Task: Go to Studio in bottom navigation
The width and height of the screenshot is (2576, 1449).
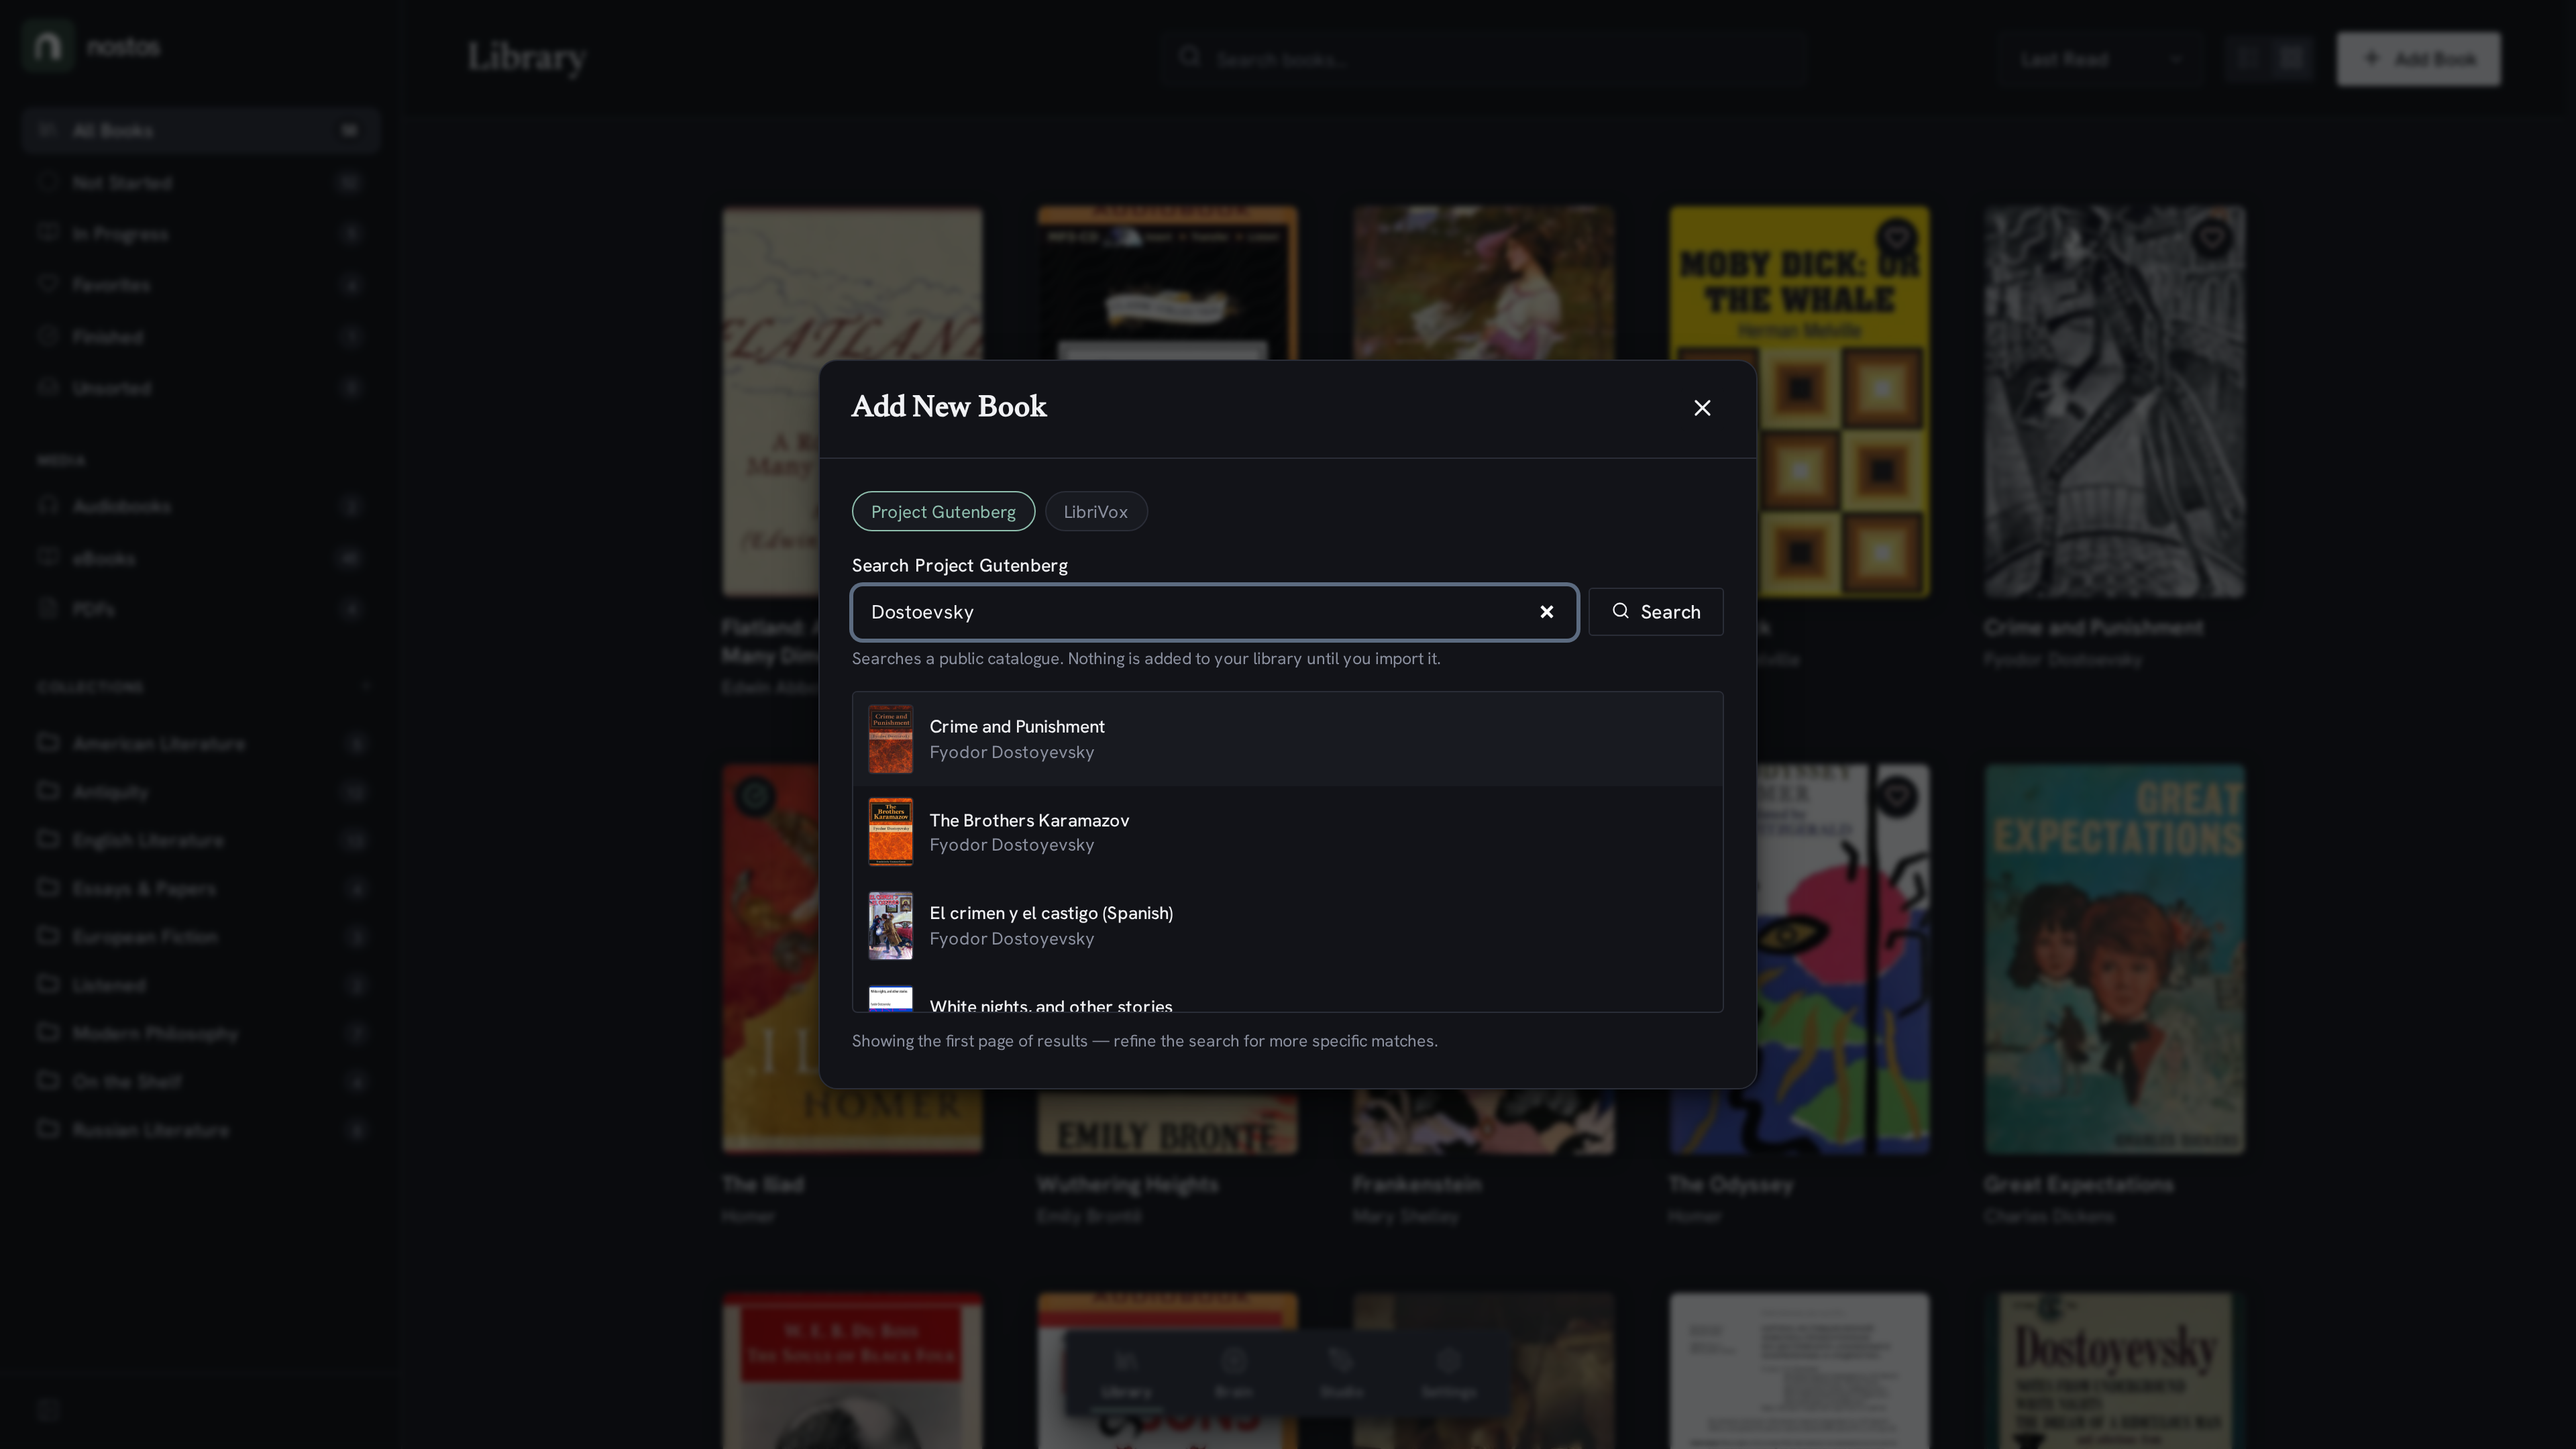Action: pyautogui.click(x=1341, y=1373)
